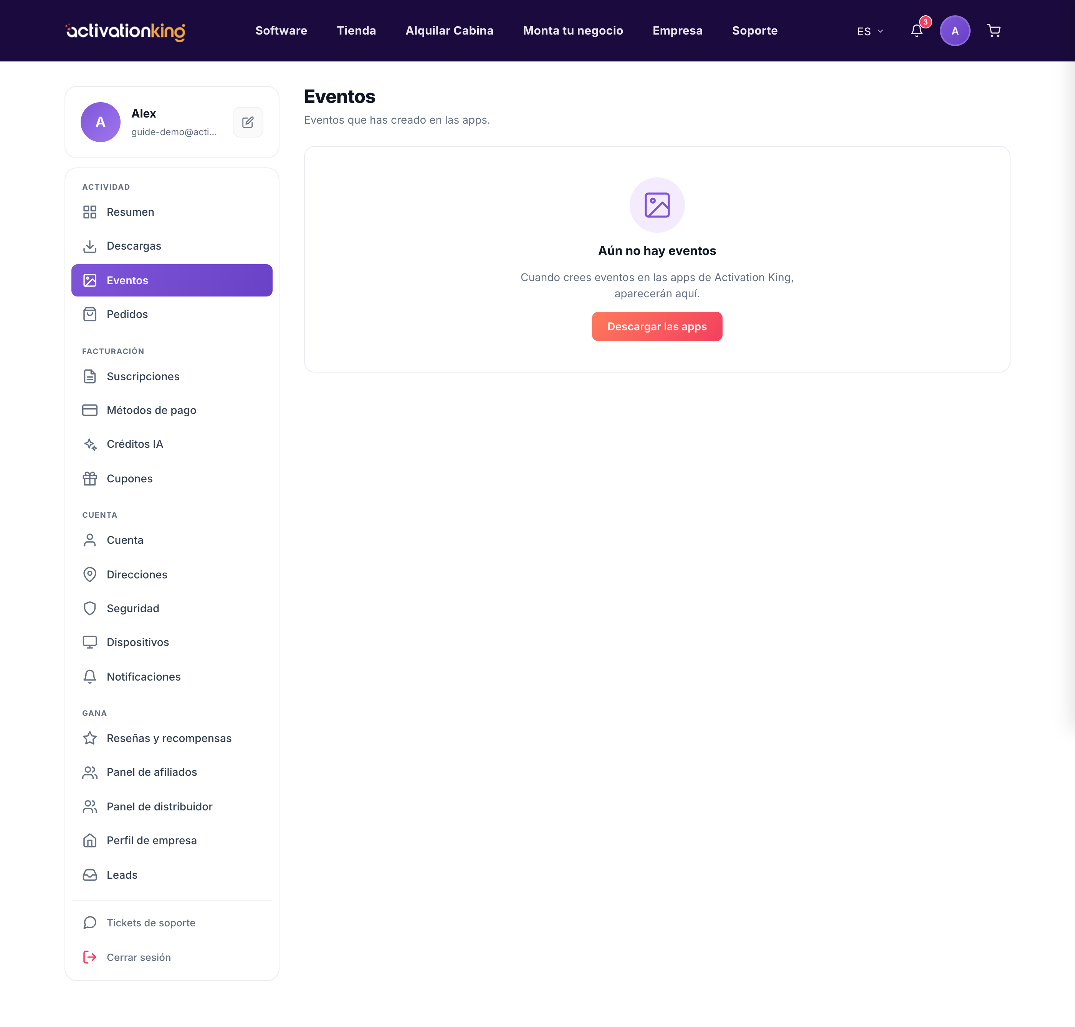Go to the activationking logo homepage
The image size is (1075, 1027).
point(126,31)
